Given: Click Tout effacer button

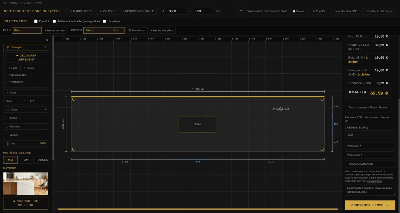Looking at the screenshot, I should pos(137,30).
